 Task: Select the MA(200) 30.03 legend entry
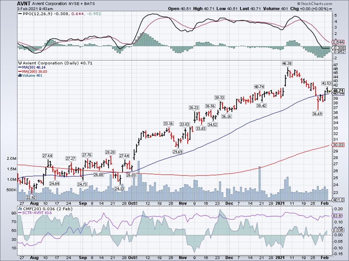[x=35, y=72]
